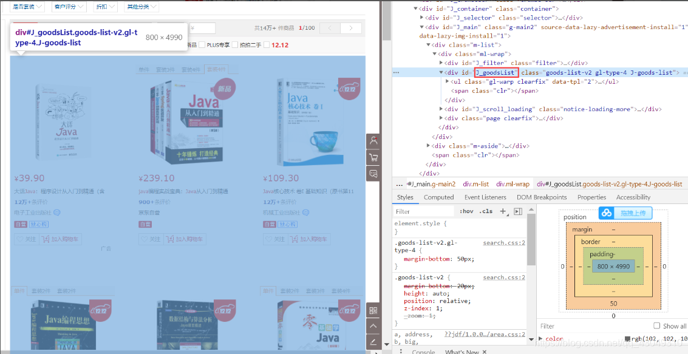688x354 pixels.
Task: Switch to the DOM Breakpoints tab
Action: click(542, 197)
